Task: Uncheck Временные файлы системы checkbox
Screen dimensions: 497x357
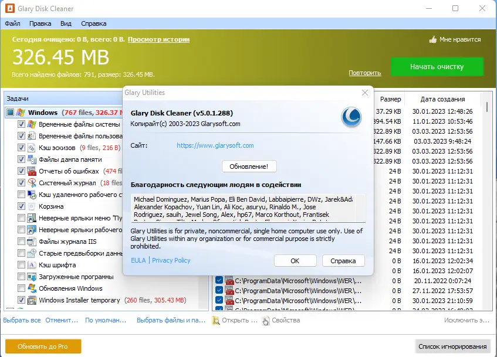Action: click(21, 124)
